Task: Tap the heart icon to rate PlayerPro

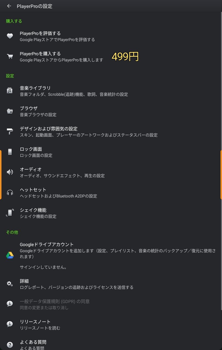Action: (x=10, y=36)
